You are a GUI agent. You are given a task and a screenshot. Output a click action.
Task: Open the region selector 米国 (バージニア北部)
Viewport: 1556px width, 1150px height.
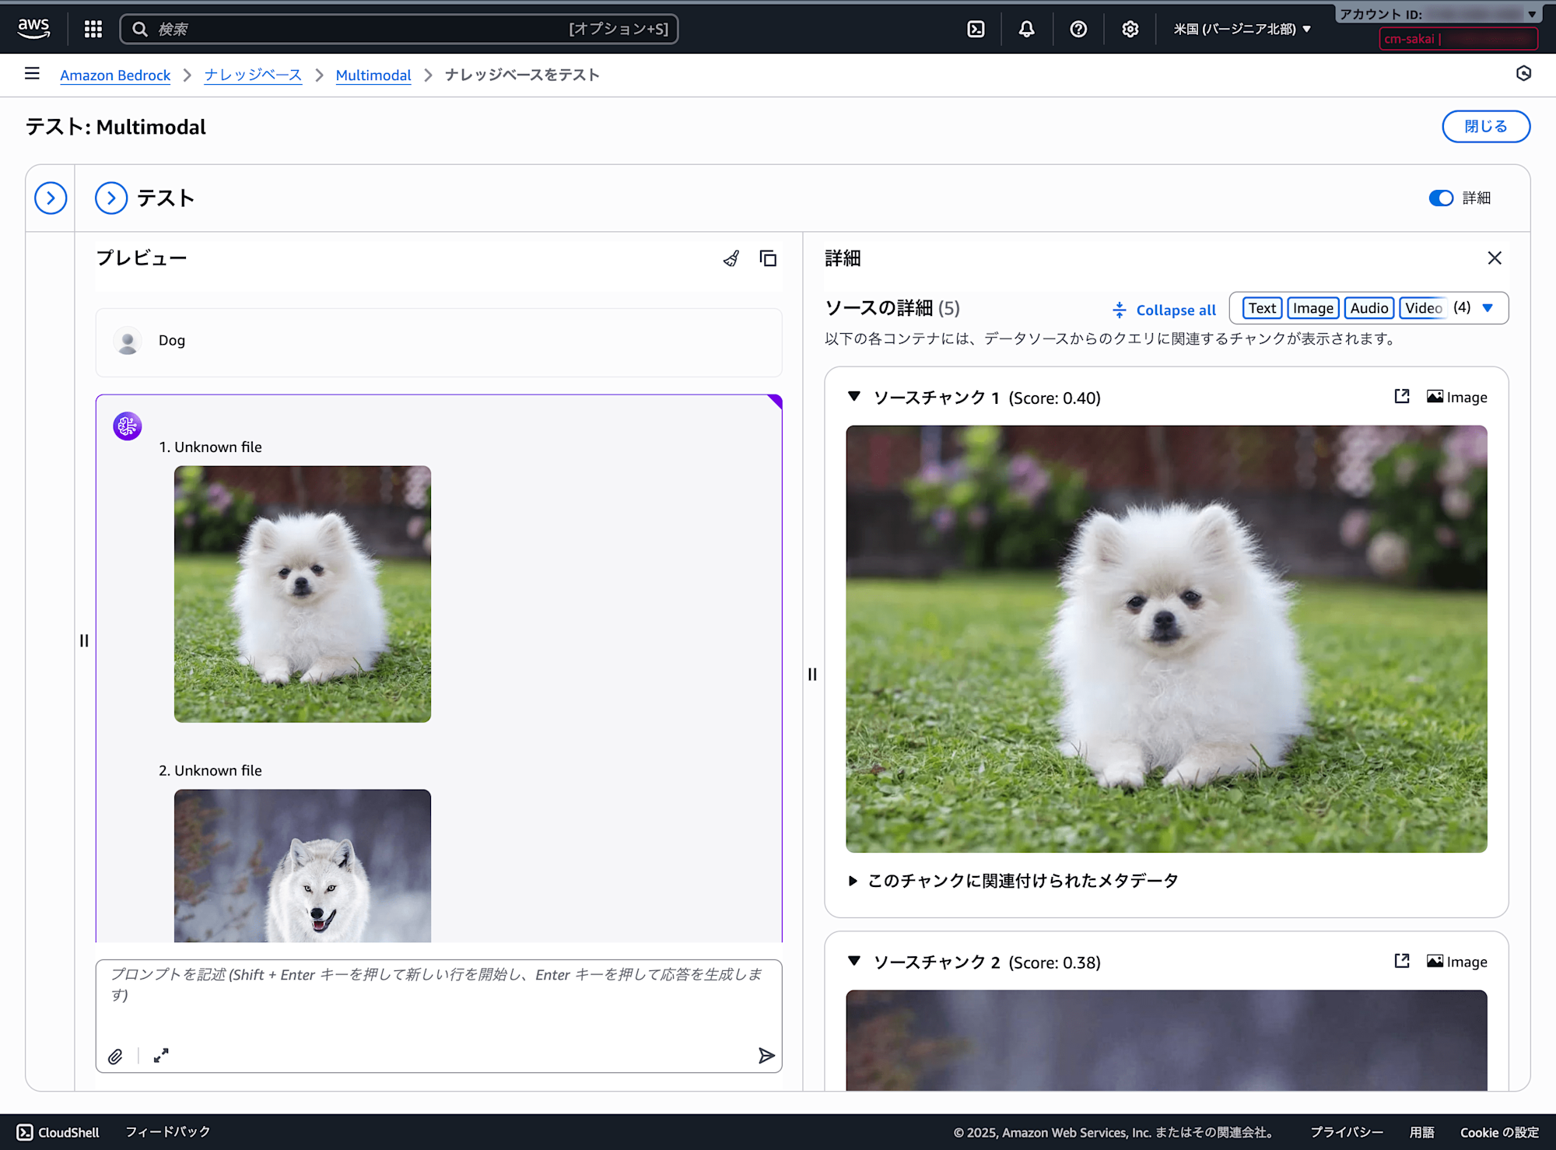tap(1242, 29)
